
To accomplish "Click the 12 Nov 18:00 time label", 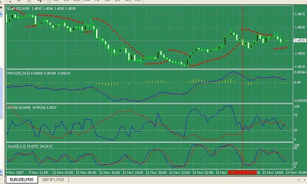I will pos(156,172).
